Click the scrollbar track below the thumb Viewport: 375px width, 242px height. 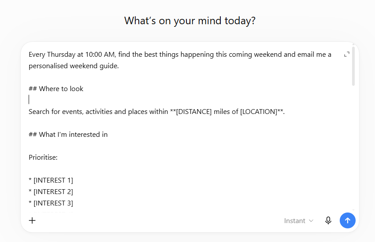click(353, 147)
